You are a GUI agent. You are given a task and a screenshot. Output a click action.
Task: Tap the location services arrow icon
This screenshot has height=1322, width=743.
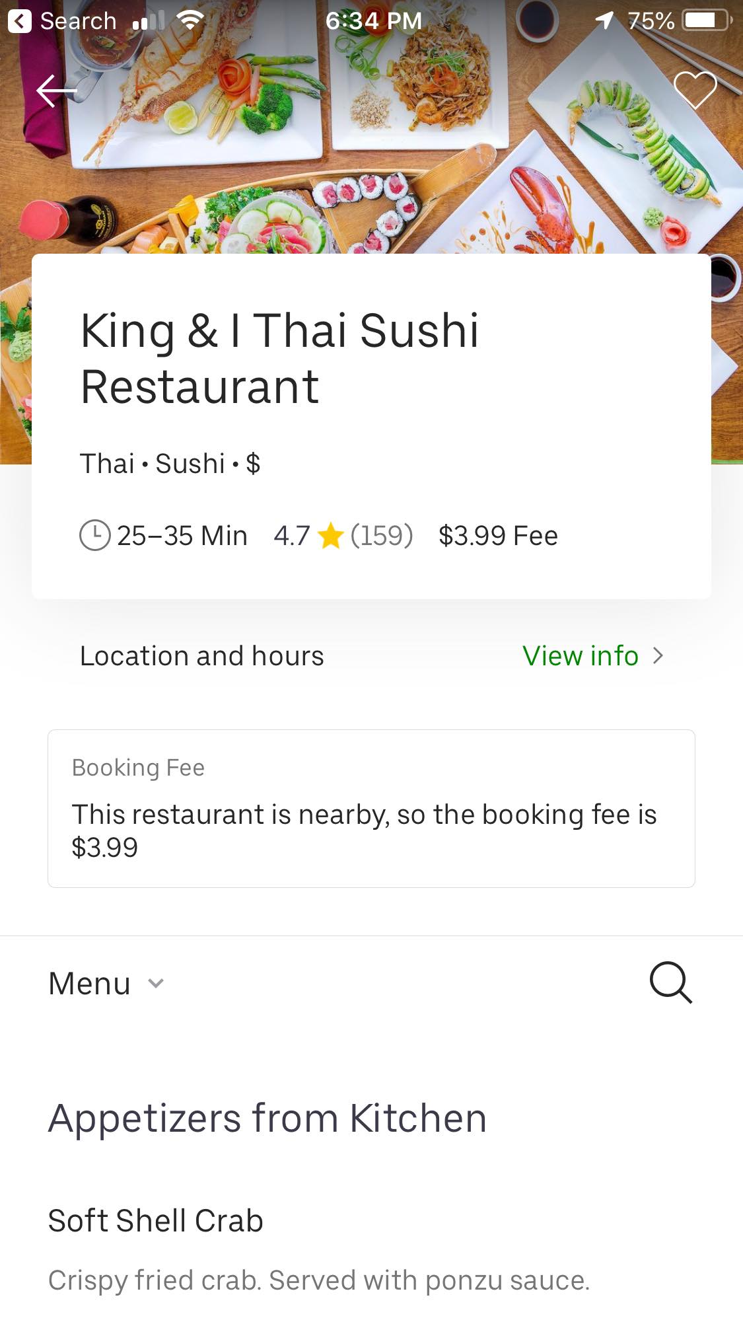(604, 20)
